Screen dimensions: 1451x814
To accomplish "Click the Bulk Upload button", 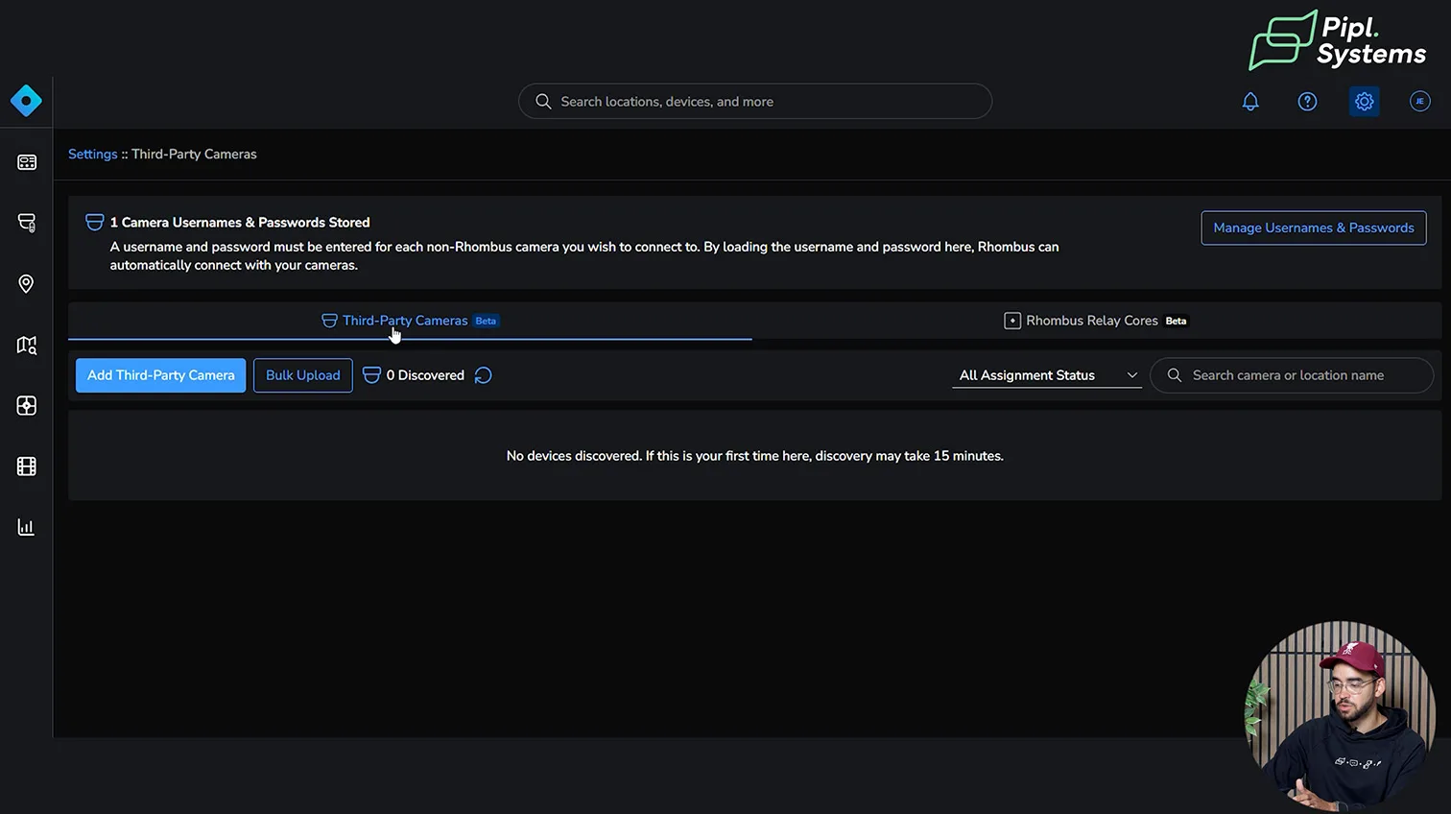I will tap(303, 375).
